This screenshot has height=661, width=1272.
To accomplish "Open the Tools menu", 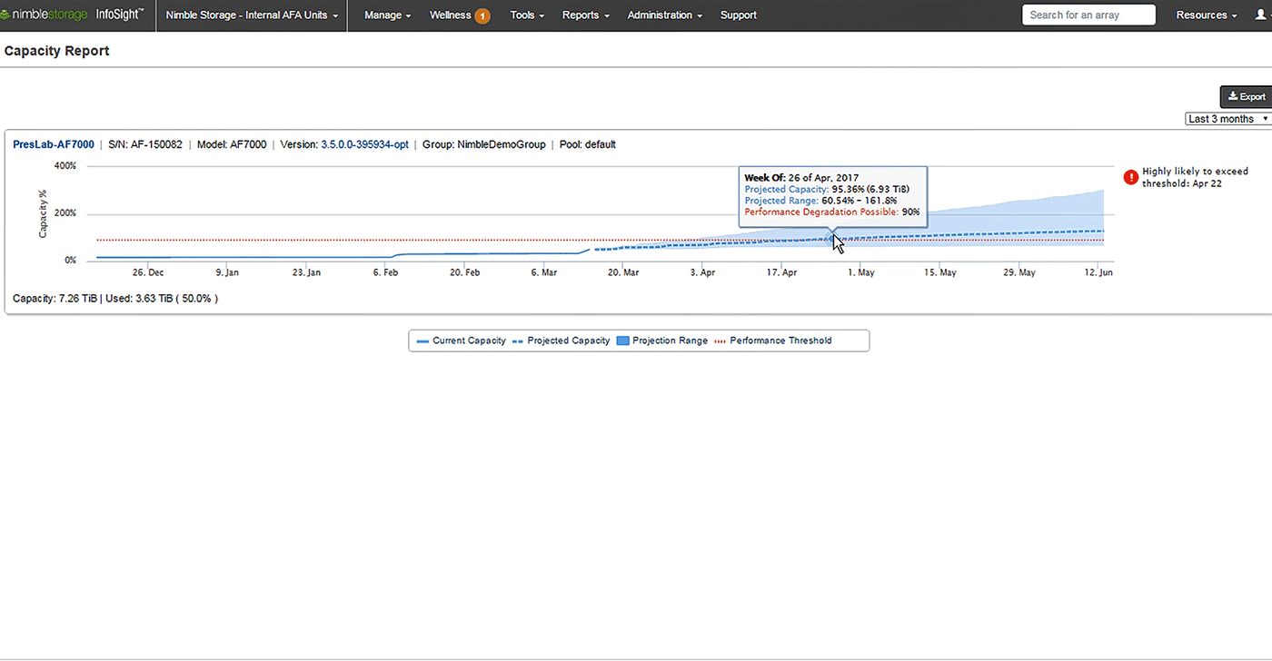I will click(527, 15).
